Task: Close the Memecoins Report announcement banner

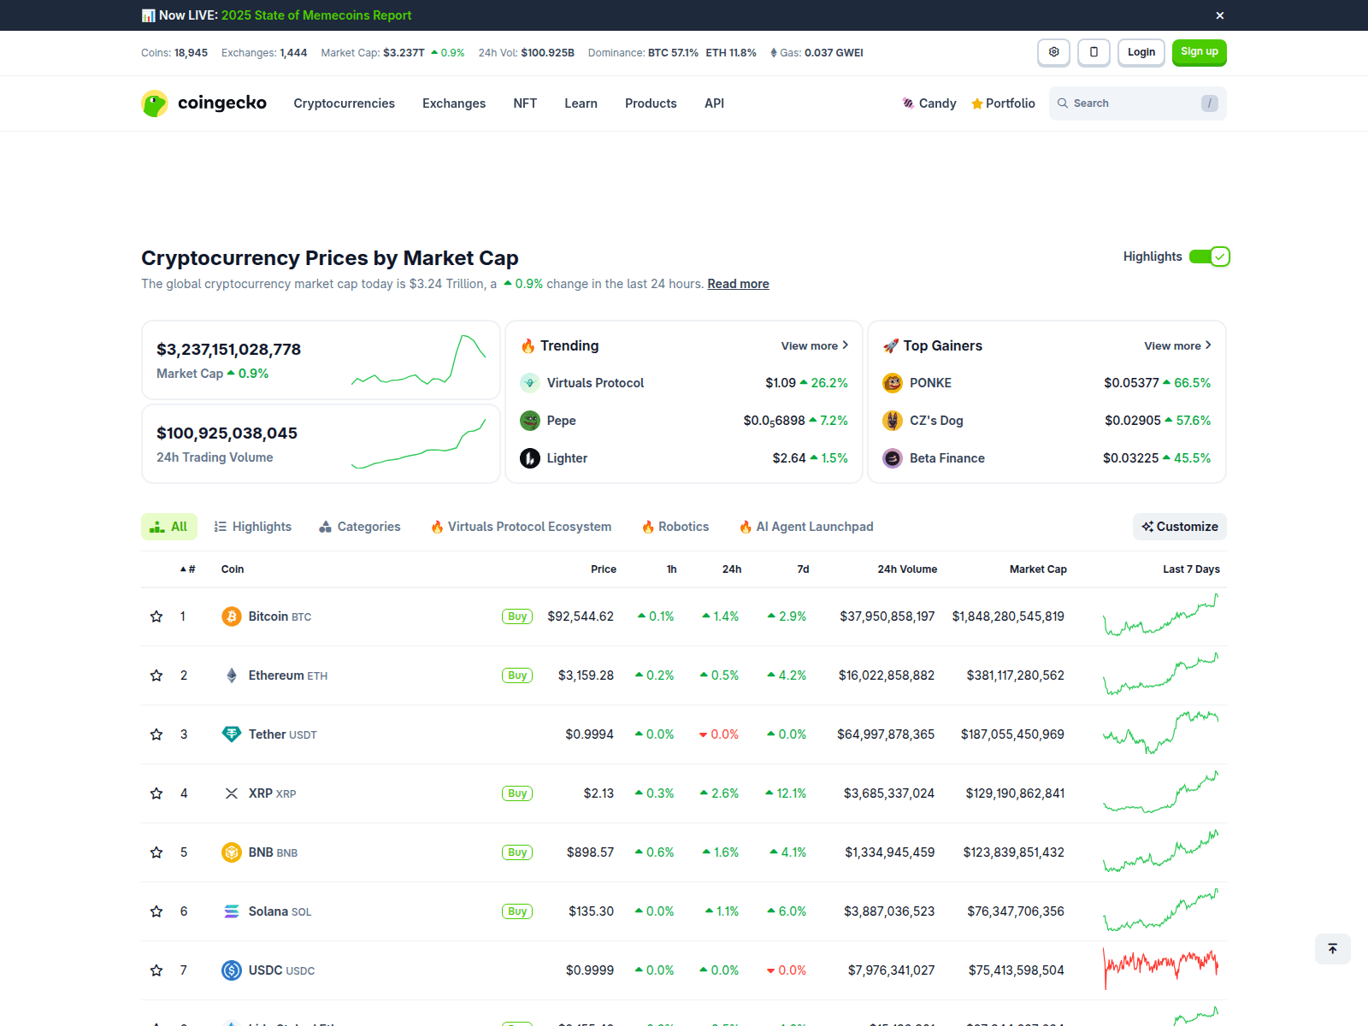Action: coord(1220,15)
